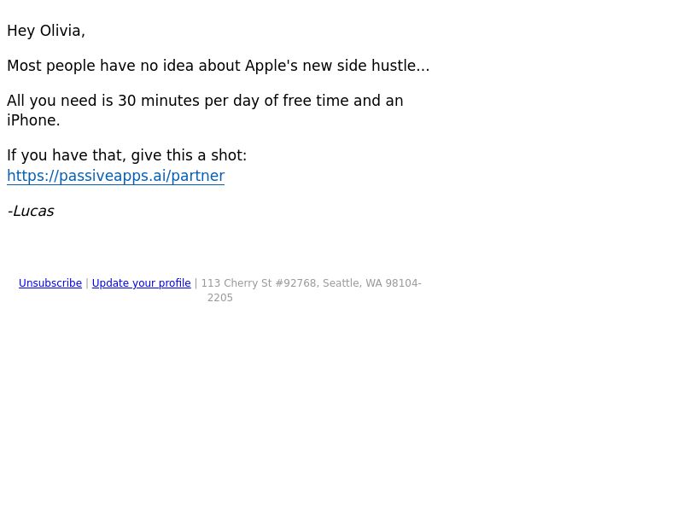Select the sentence about Apple's new side hustle
This screenshot has width=683, height=512.
click(x=219, y=66)
